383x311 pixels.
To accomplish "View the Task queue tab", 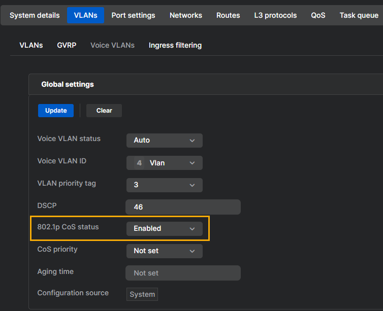I will (359, 15).
